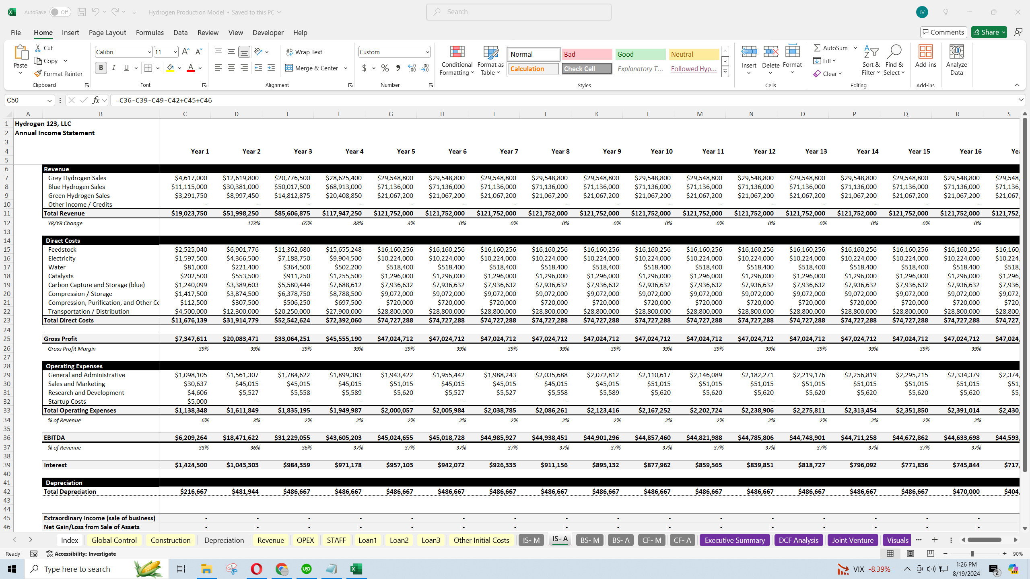Expand the Name Box dropdown arrow
The height and width of the screenshot is (579, 1030).
49,100
